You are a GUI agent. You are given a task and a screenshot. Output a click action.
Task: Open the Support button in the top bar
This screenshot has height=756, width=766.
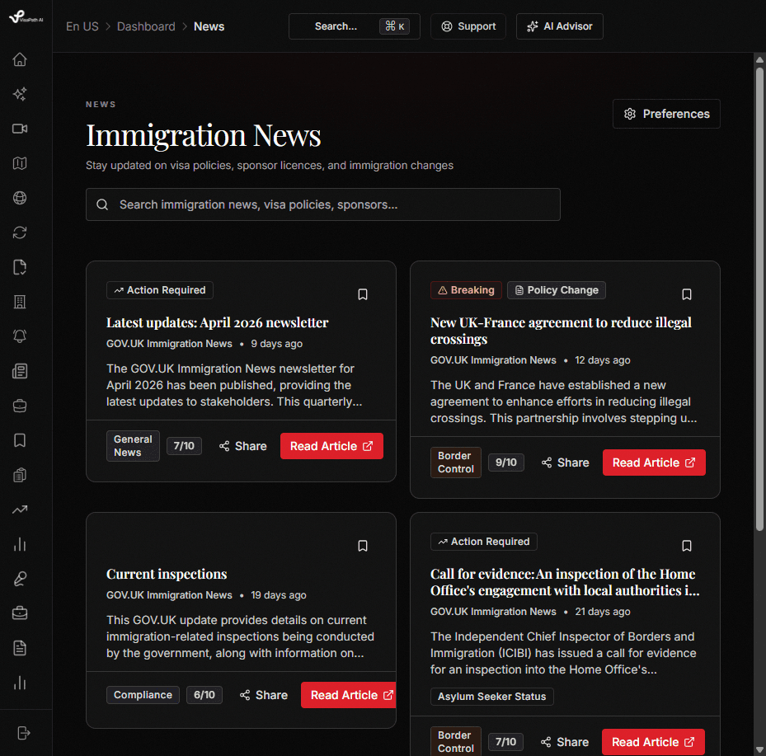(468, 26)
